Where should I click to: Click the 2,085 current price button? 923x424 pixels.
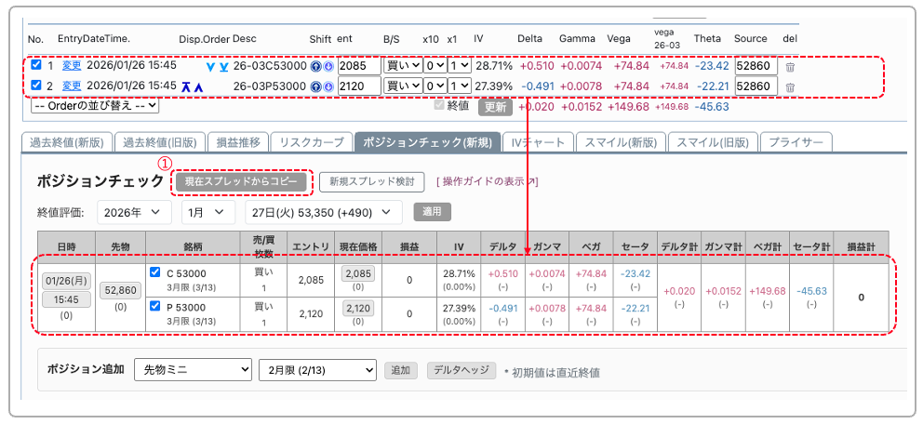coord(358,273)
